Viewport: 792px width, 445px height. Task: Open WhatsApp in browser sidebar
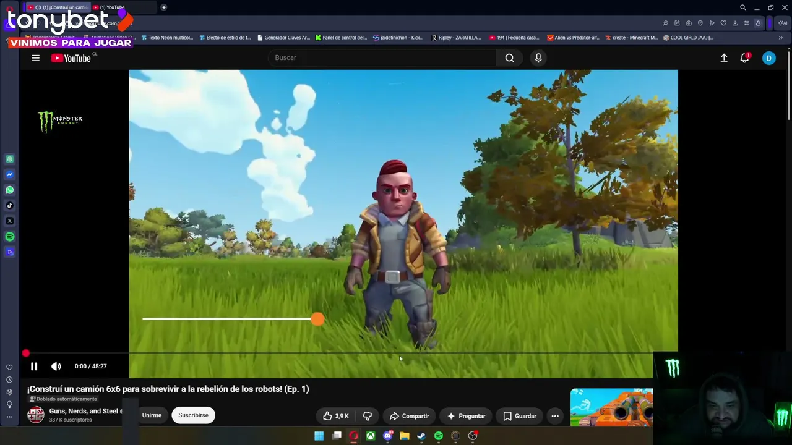(x=9, y=190)
